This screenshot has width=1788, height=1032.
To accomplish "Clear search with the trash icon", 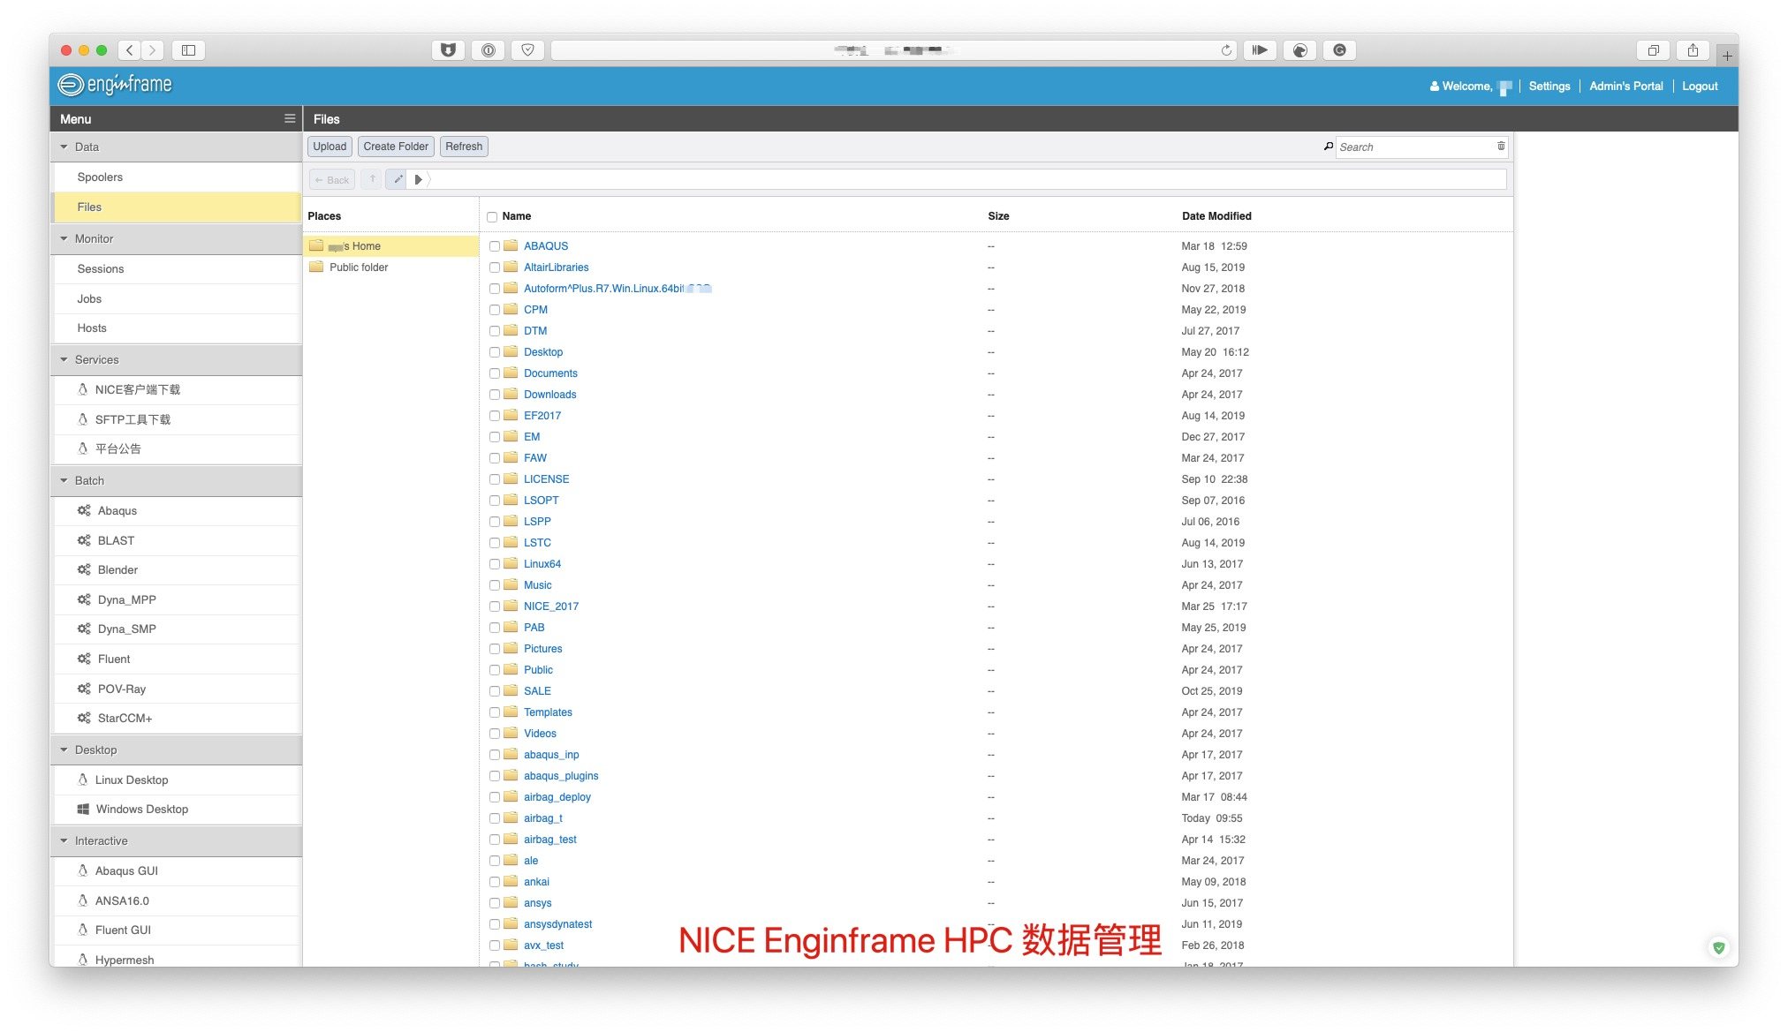I will [x=1500, y=147].
